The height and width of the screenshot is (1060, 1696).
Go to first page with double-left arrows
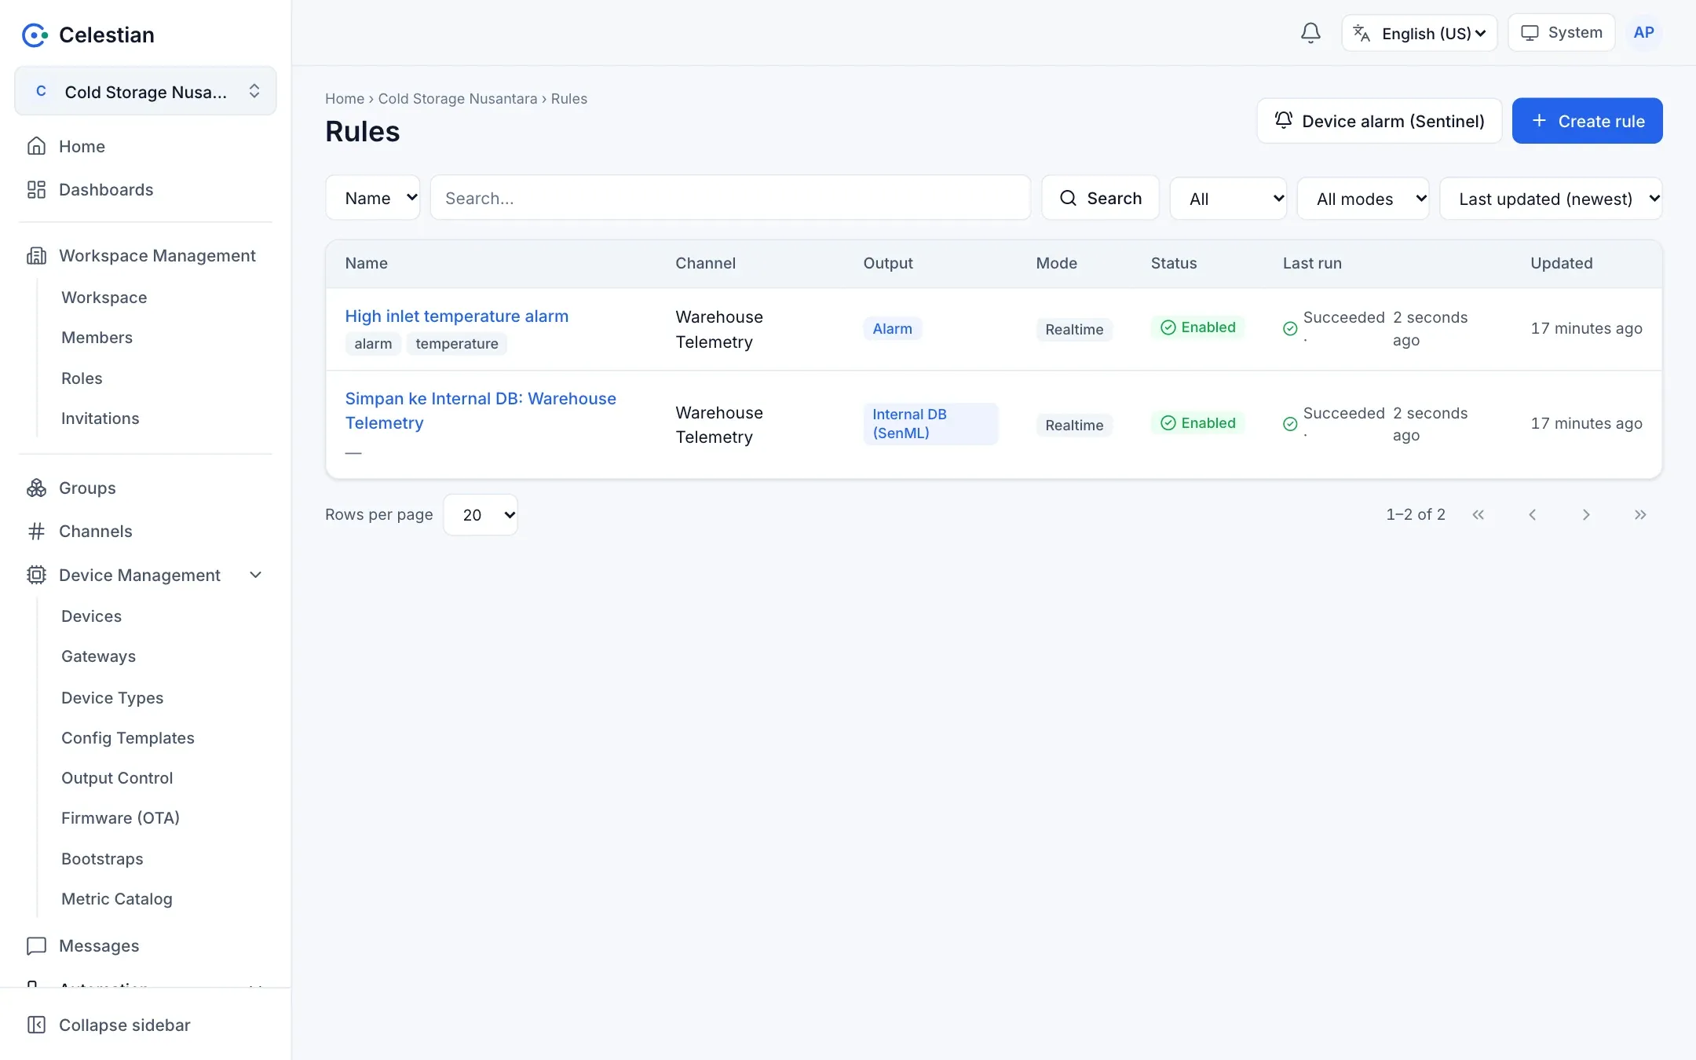[x=1479, y=515]
